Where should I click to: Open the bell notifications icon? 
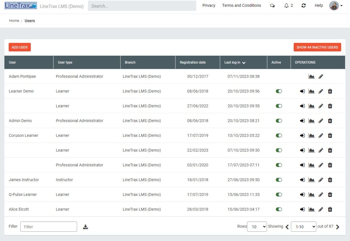coord(286,6)
